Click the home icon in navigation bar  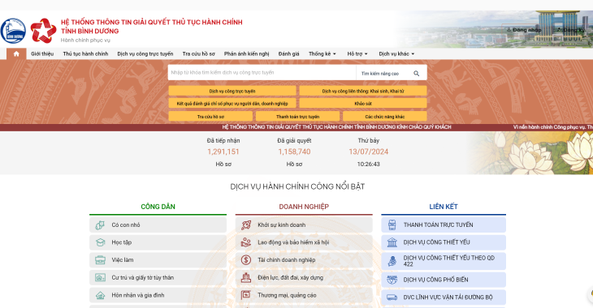click(16, 54)
